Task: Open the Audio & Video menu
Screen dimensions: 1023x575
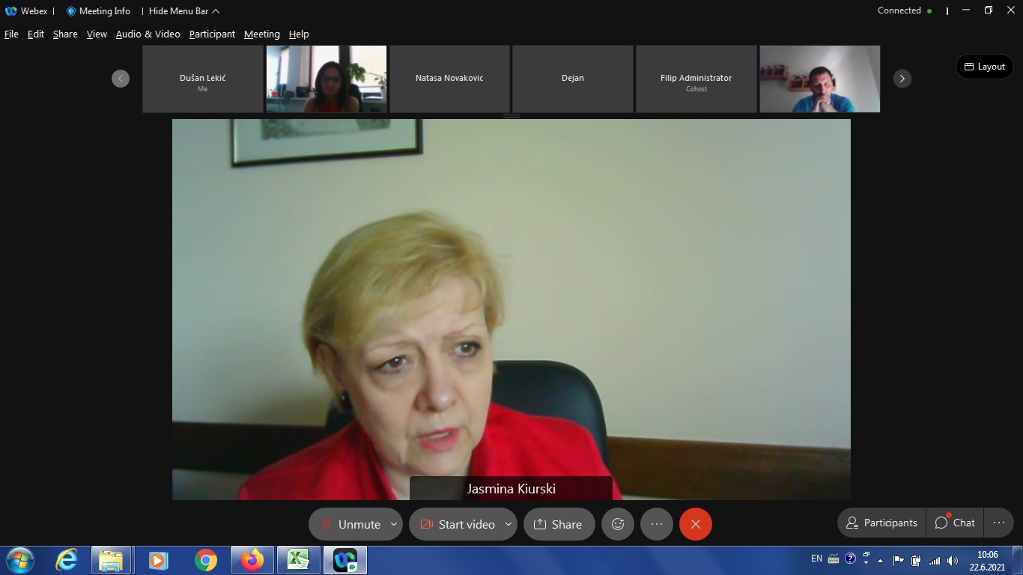Action: 148,34
